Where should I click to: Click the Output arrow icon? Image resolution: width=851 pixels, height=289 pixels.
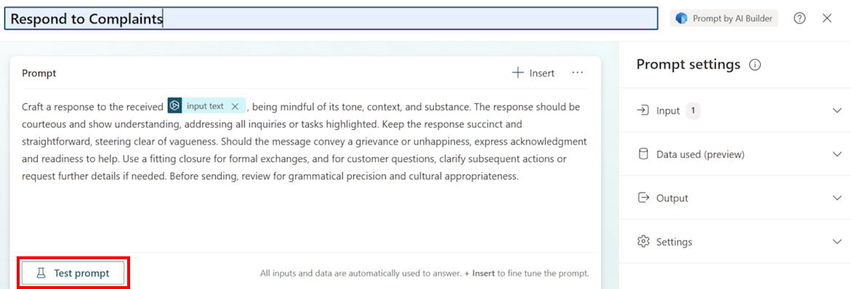point(643,198)
